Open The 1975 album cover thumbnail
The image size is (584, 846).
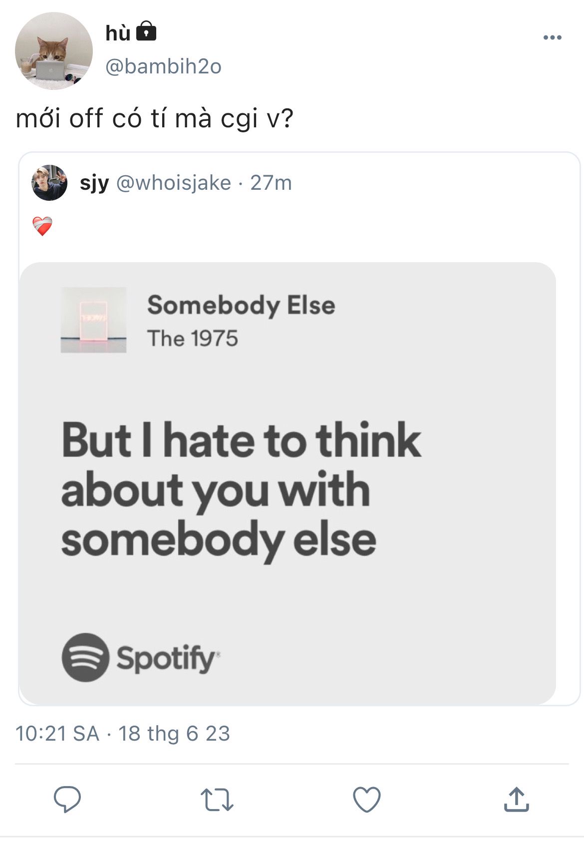93,320
